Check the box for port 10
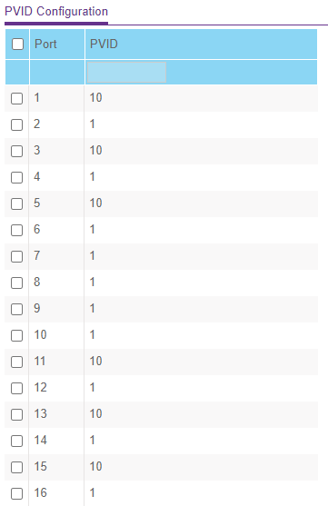The image size is (328, 506). point(16,335)
